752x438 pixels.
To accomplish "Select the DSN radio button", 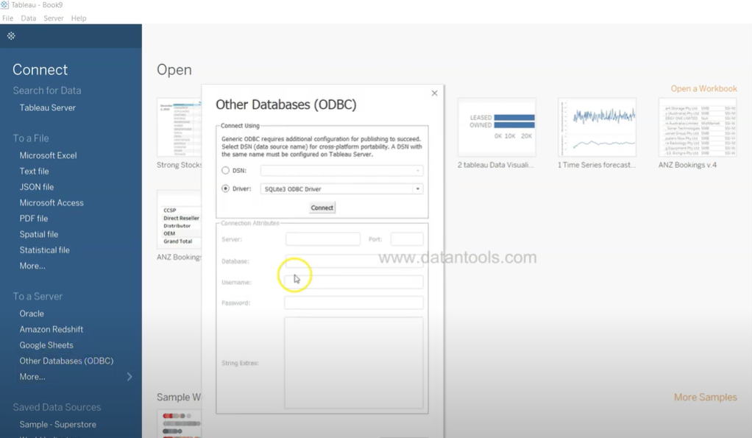I will (x=225, y=170).
